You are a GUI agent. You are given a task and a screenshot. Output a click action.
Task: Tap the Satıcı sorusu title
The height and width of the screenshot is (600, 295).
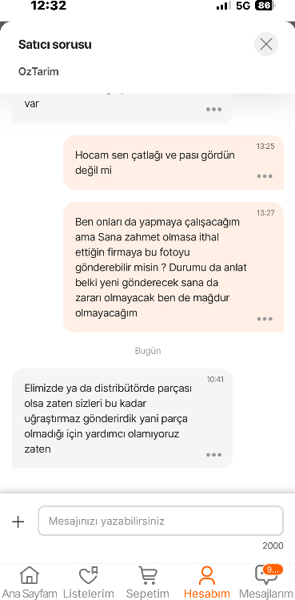[54, 44]
